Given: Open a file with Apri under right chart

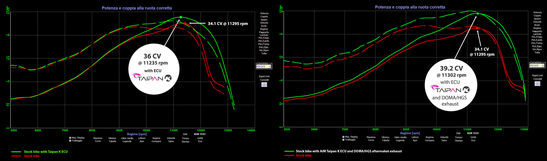Looking at the screenshot, I should coord(415,140).
